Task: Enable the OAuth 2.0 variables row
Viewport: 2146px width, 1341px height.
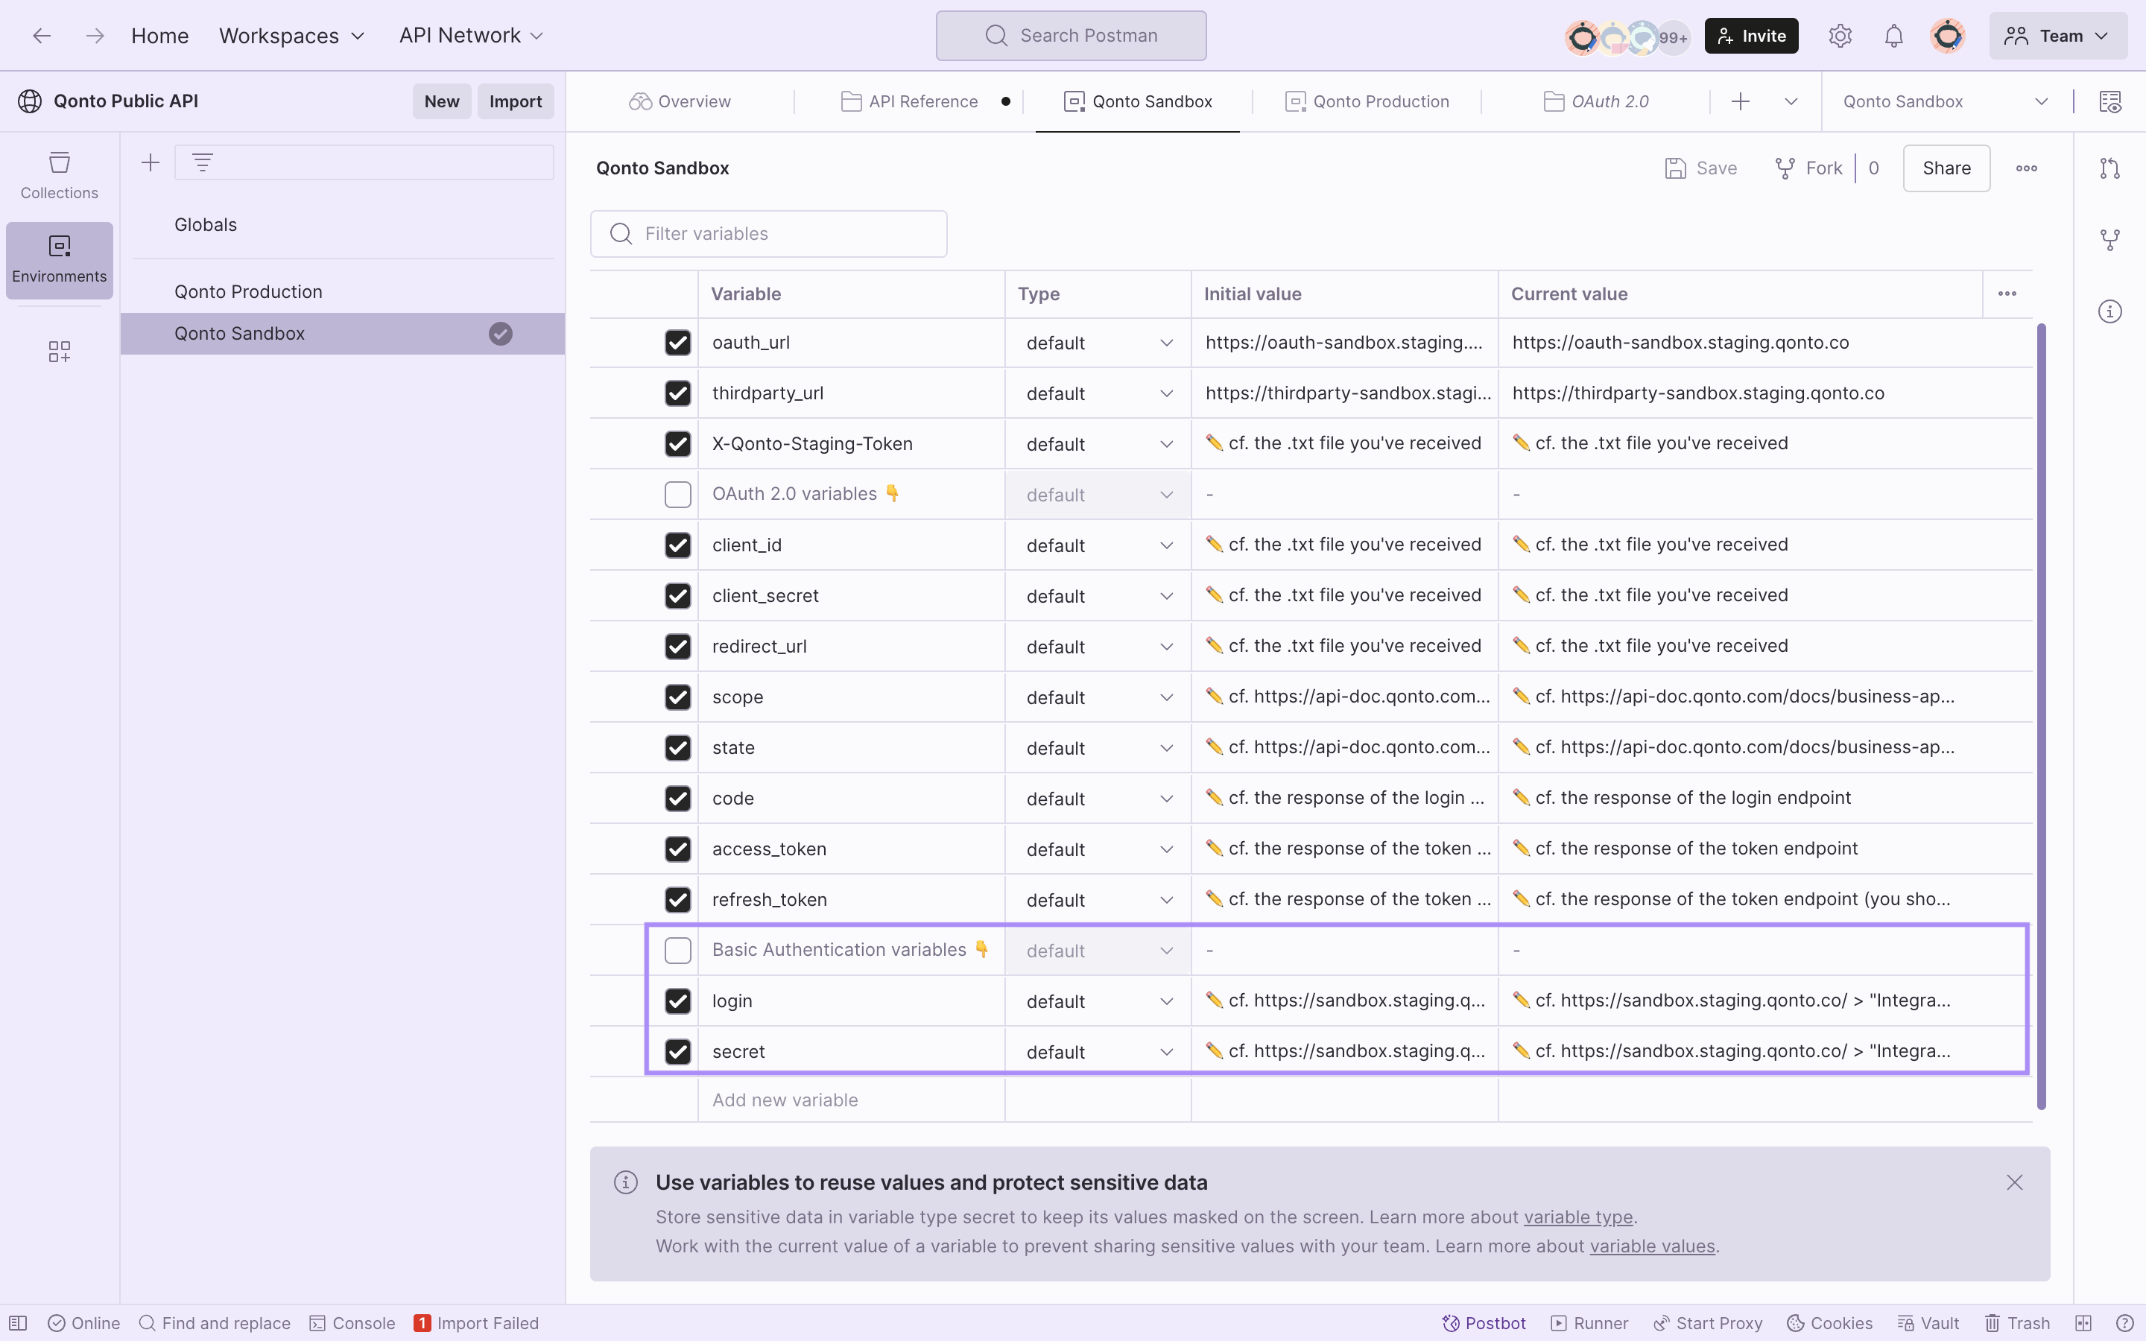Action: 677,494
